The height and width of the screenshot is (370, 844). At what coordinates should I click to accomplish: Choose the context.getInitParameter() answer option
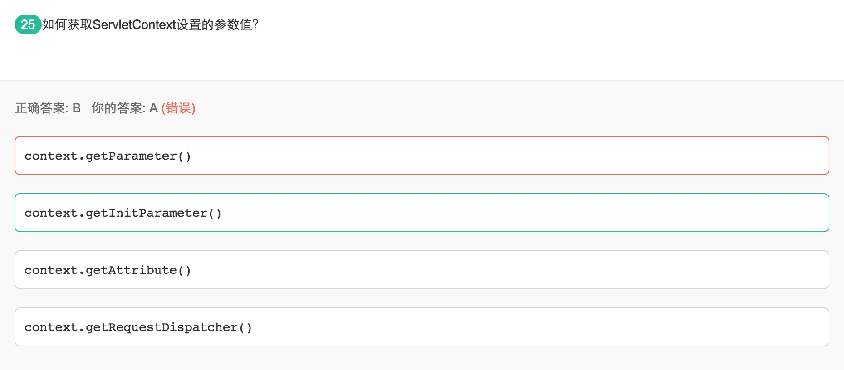[x=422, y=213]
